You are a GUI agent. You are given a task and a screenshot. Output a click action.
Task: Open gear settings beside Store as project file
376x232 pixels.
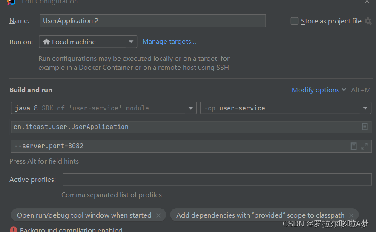(x=368, y=21)
